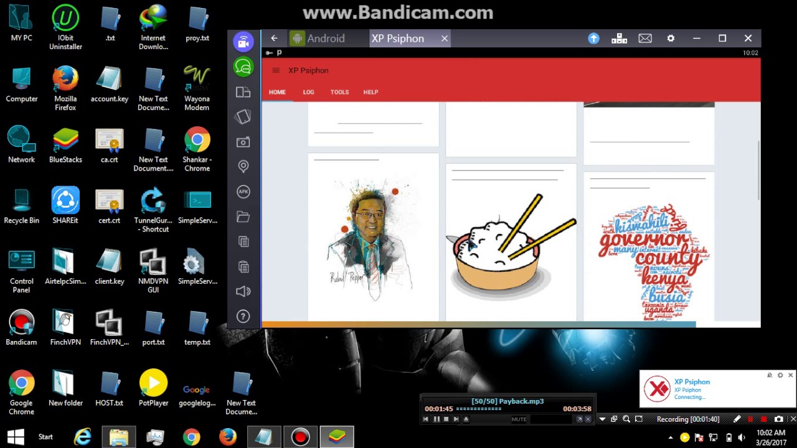This screenshot has height=448, width=797.
Task: Stop the Bandicam recording
Action: pyautogui.click(x=764, y=419)
